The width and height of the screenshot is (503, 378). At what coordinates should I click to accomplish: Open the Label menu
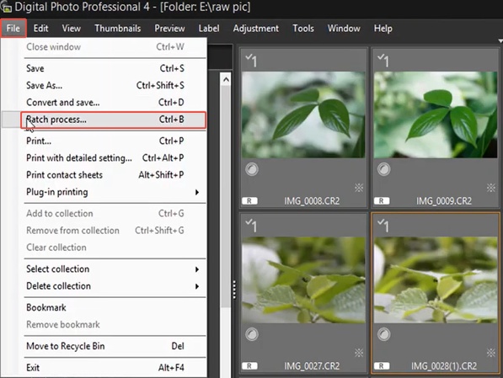[x=209, y=29]
